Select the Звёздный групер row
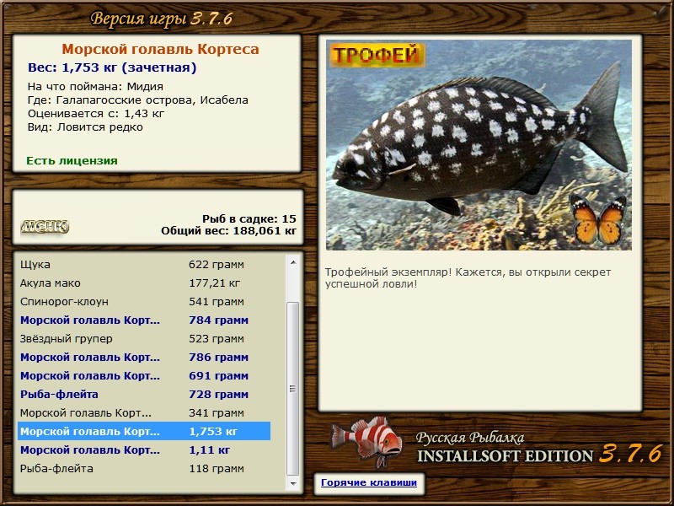 (x=144, y=338)
